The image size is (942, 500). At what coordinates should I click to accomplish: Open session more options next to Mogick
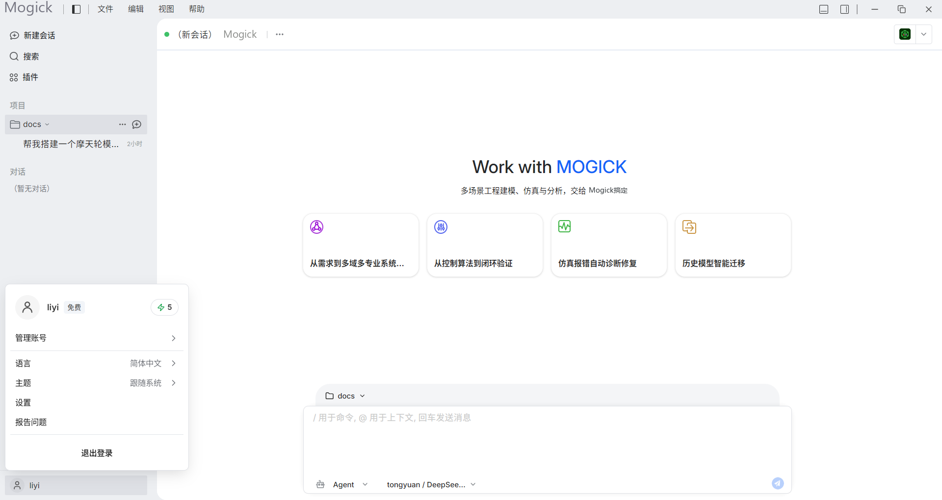coord(280,34)
